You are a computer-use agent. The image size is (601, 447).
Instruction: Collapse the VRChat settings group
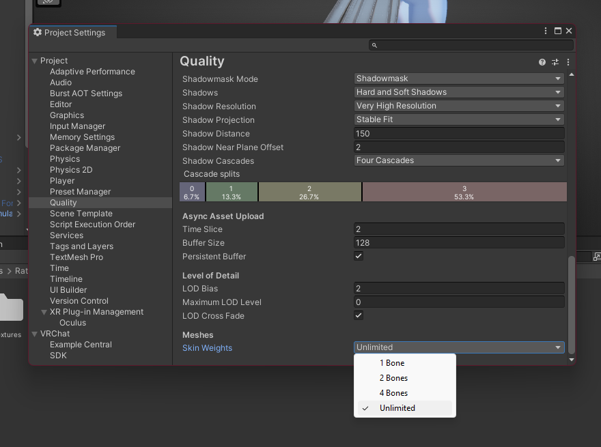pos(35,334)
